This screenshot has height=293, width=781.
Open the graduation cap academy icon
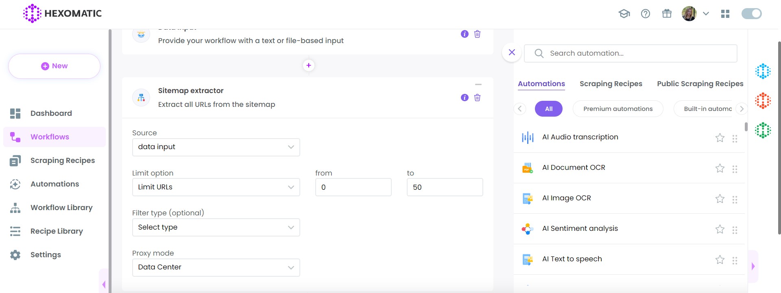coord(624,14)
